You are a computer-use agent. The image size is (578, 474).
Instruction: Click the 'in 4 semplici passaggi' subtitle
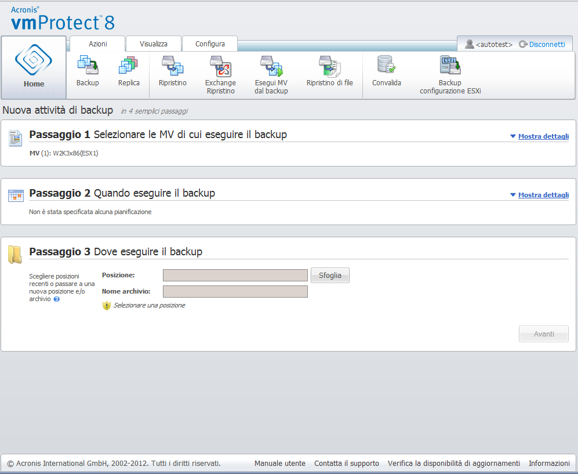pyautogui.click(x=154, y=111)
